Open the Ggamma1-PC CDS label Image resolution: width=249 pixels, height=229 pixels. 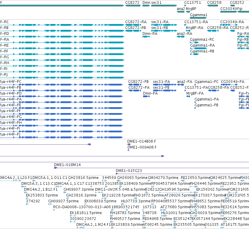pyautogui.click(x=207, y=81)
